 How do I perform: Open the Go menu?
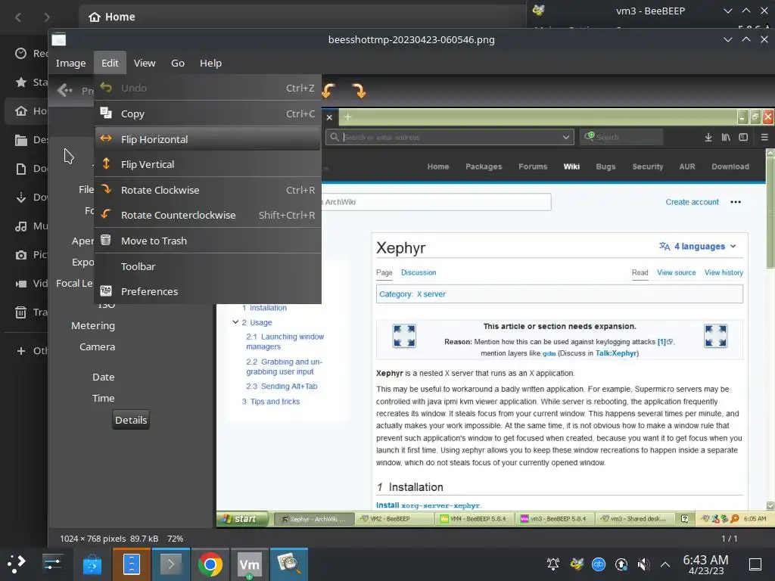click(x=177, y=63)
